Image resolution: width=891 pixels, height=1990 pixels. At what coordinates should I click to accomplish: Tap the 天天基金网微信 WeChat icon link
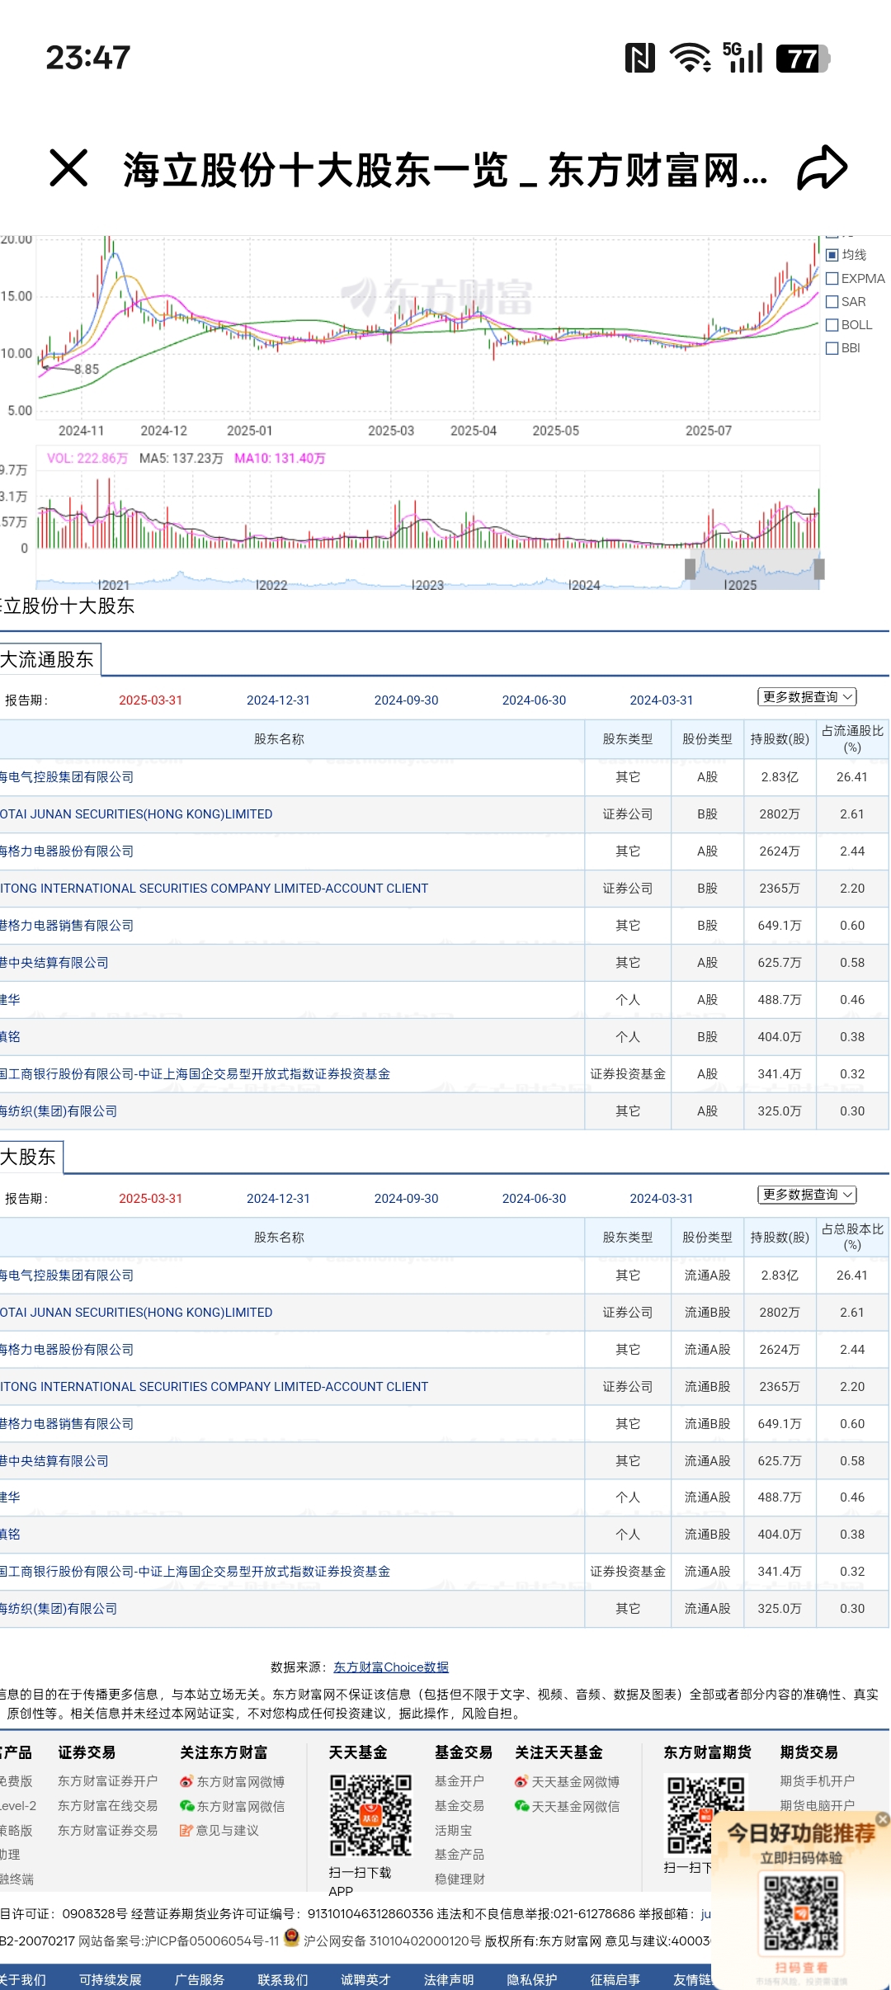pos(521,1806)
